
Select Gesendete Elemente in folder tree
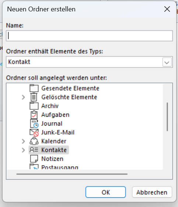coord(70,88)
